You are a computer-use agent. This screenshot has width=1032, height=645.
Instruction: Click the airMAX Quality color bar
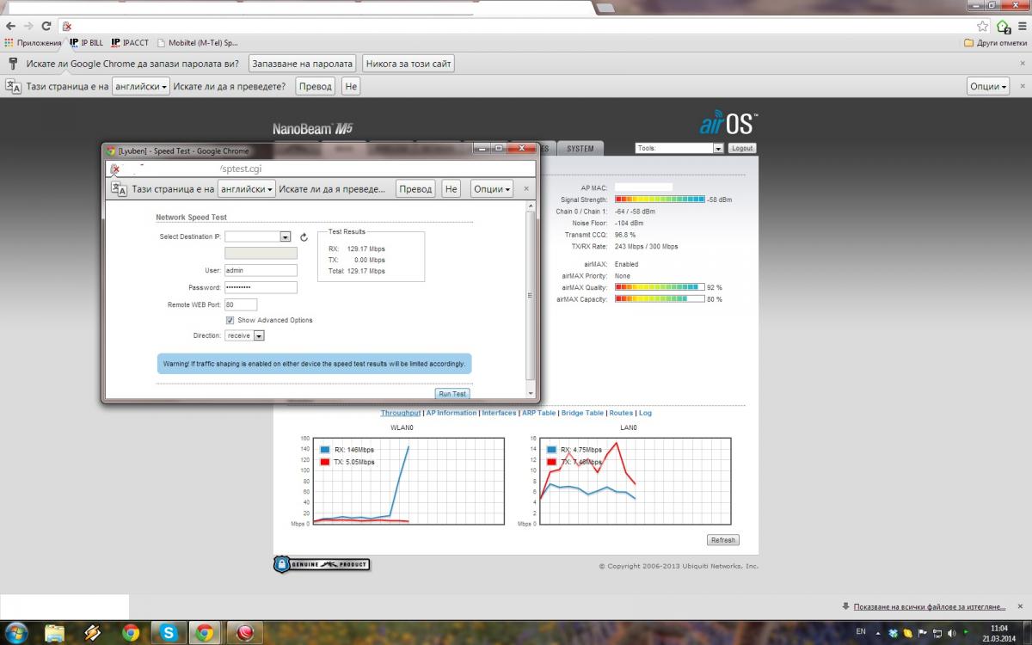660,287
